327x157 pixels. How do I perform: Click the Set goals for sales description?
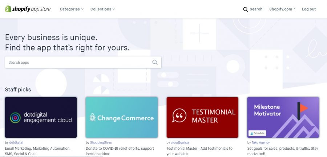(x=283, y=151)
